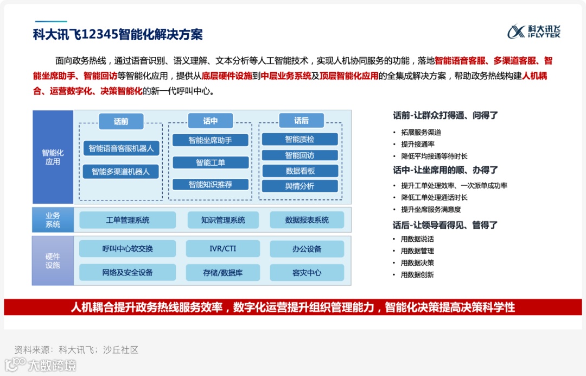
Task: Click the bullet 降低平均接通等待时长
Action: tap(434, 156)
